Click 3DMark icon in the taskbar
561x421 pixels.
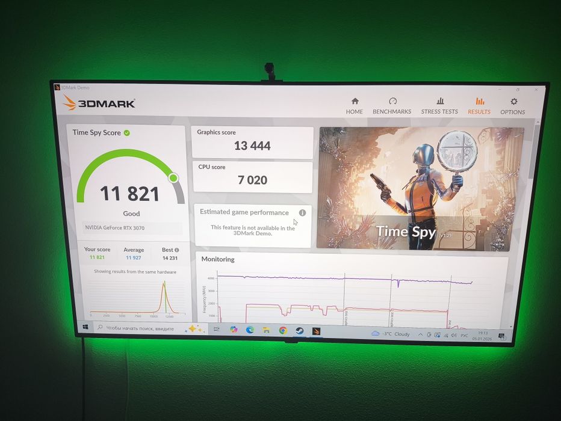point(316,331)
